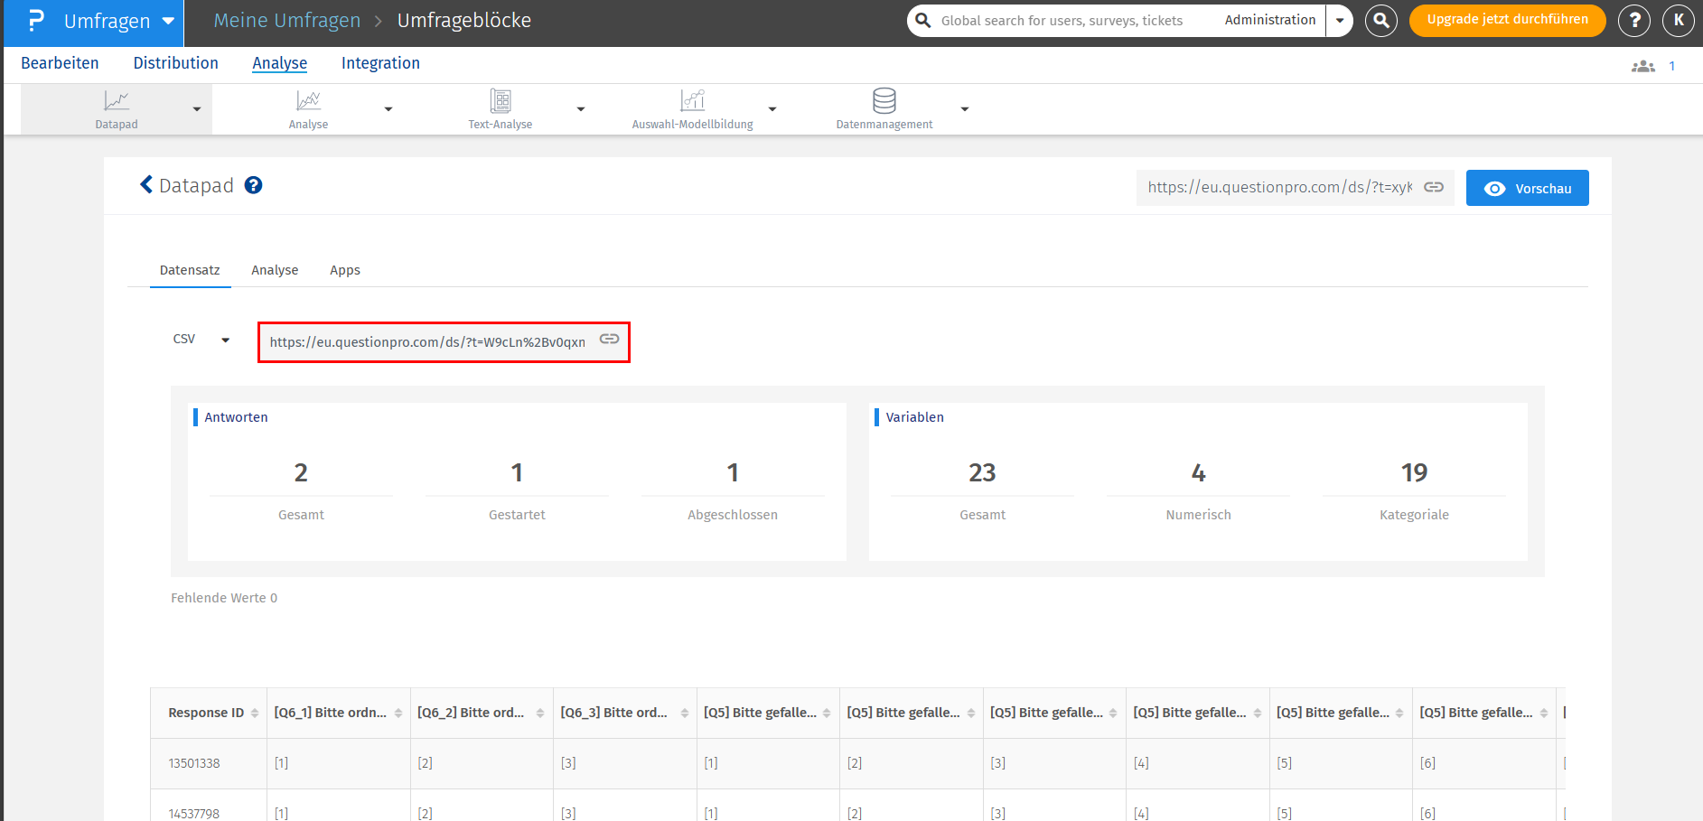Viewport: 1703px width, 821px height.
Task: Go back using the Datapad chevron
Action: click(146, 185)
